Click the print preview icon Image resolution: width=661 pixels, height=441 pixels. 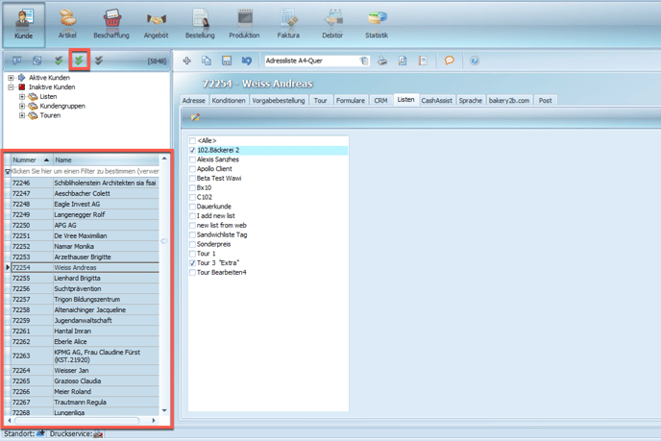pos(403,61)
